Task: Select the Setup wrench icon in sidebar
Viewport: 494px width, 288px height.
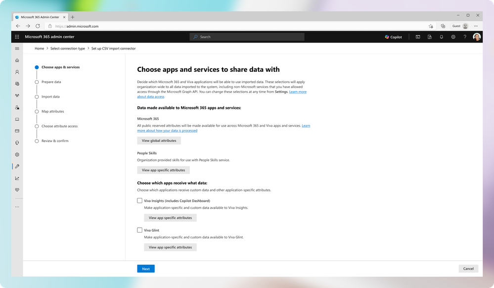Action: pyautogui.click(x=17, y=166)
